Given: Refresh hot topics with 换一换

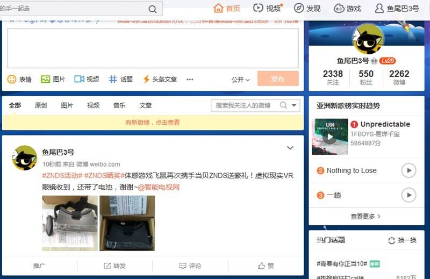Looking at the screenshot, I should click(402, 240).
